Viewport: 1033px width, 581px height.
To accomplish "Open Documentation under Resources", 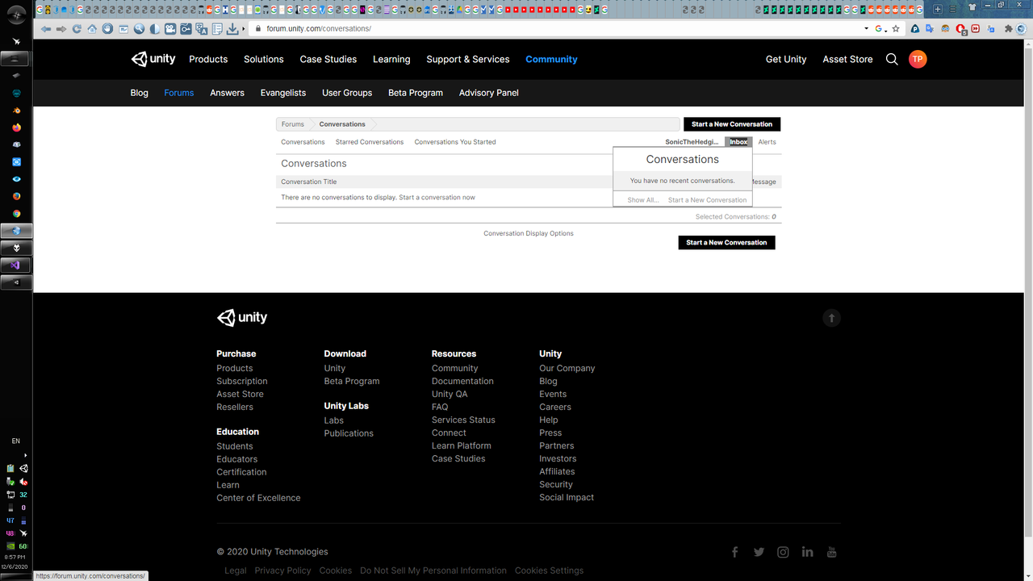I will pos(462,381).
